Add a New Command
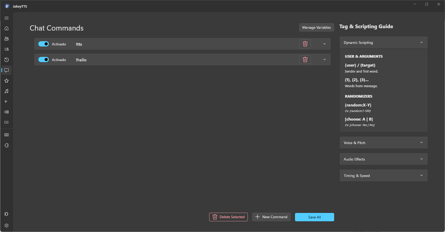This screenshot has width=445, height=232. [271, 217]
